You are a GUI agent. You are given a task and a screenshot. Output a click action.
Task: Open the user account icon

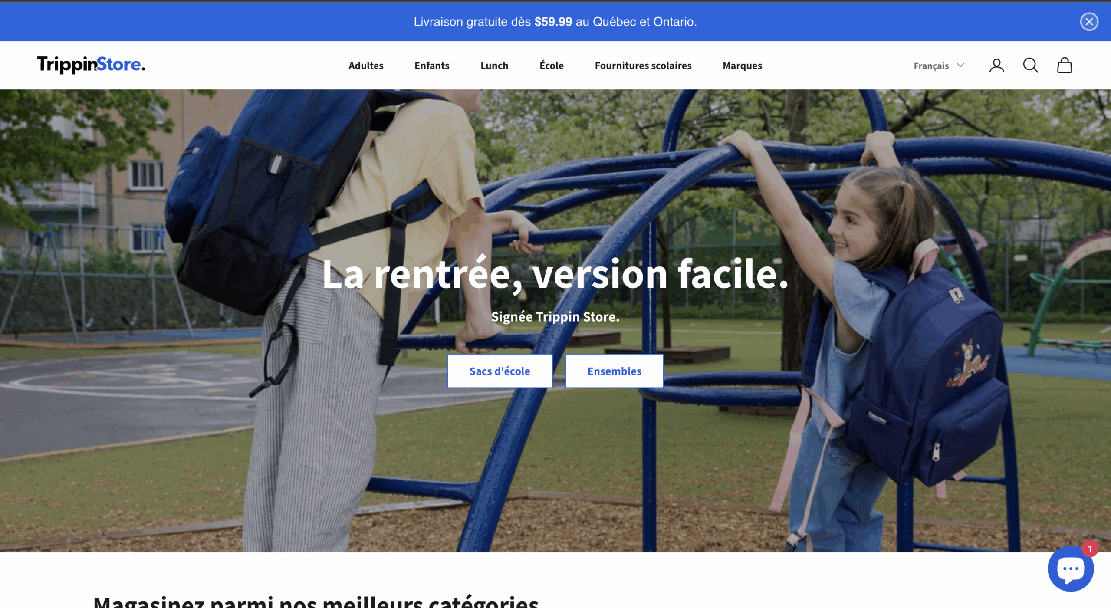996,66
